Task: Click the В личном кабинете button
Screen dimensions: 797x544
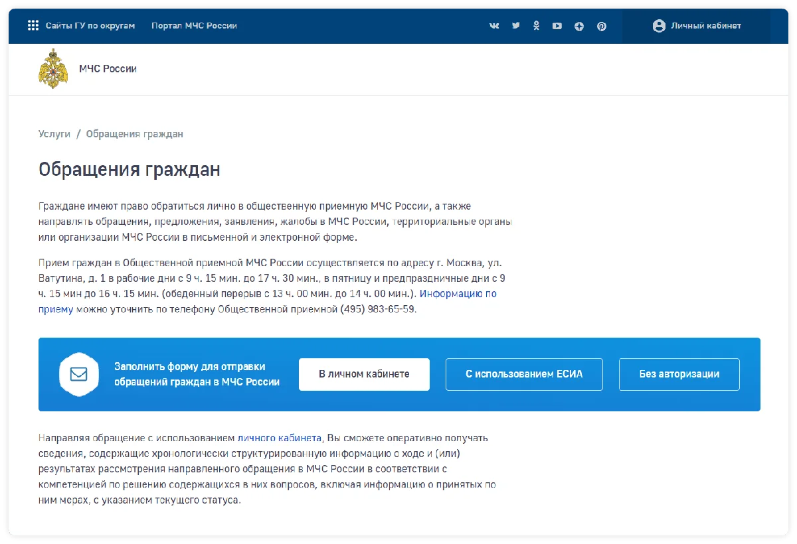Action: (x=364, y=374)
